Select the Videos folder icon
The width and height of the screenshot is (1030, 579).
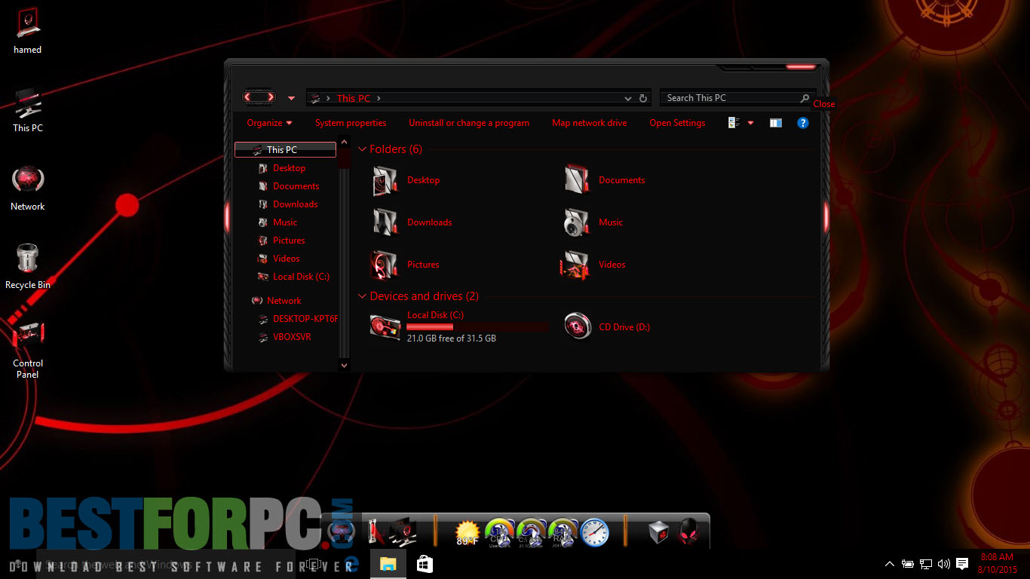(577, 265)
